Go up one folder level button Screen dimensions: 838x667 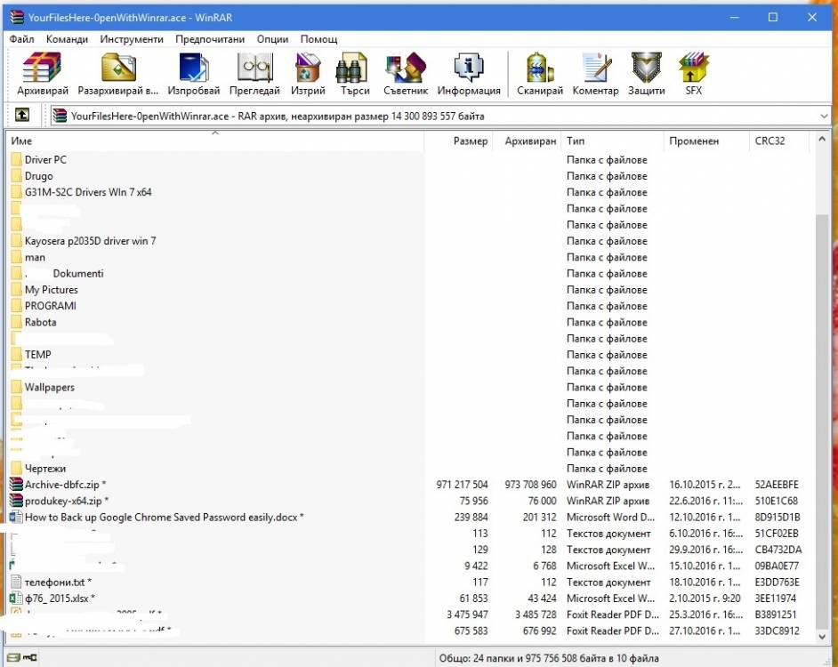pos(22,115)
